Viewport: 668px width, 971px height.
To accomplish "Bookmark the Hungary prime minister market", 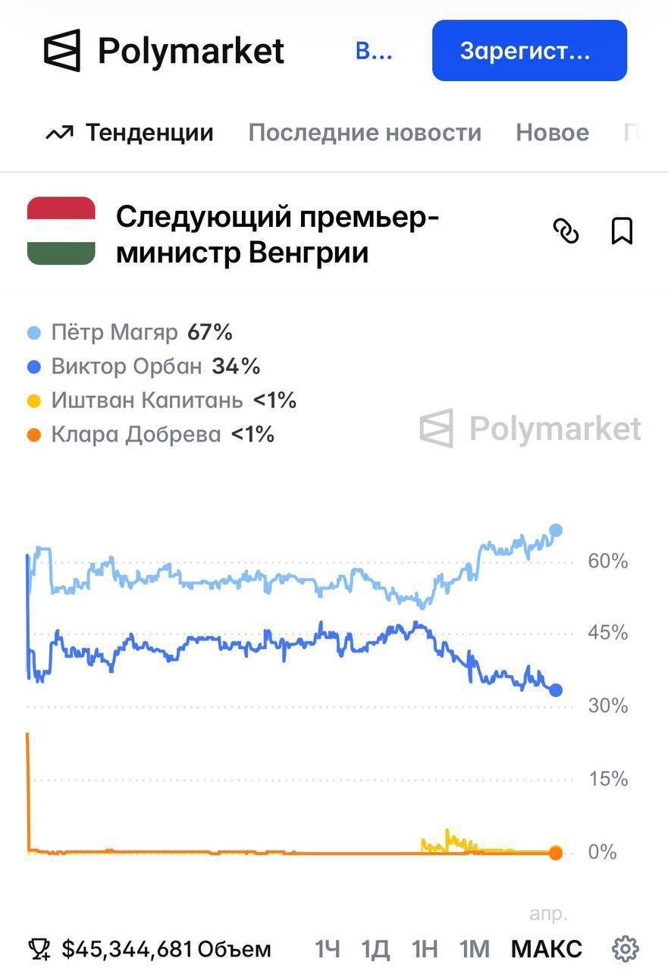I will click(x=622, y=231).
